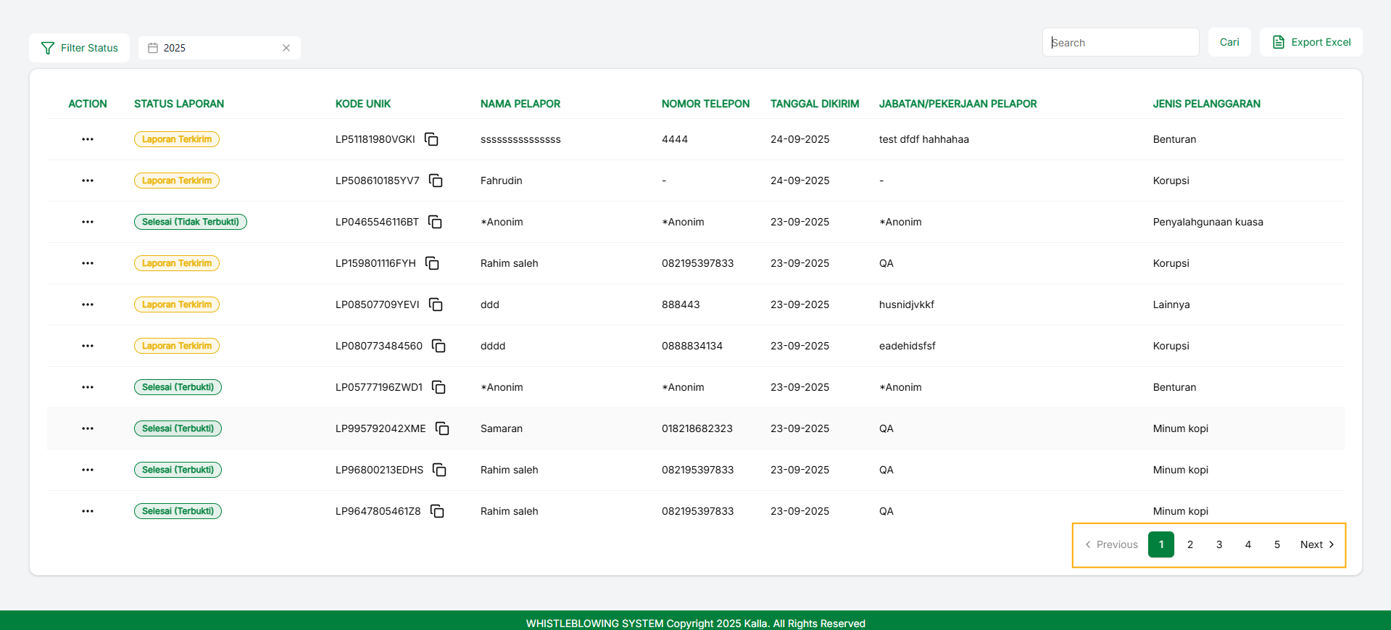Click copy icon beside LP159801116FYH
The height and width of the screenshot is (630, 1391).
[432, 263]
